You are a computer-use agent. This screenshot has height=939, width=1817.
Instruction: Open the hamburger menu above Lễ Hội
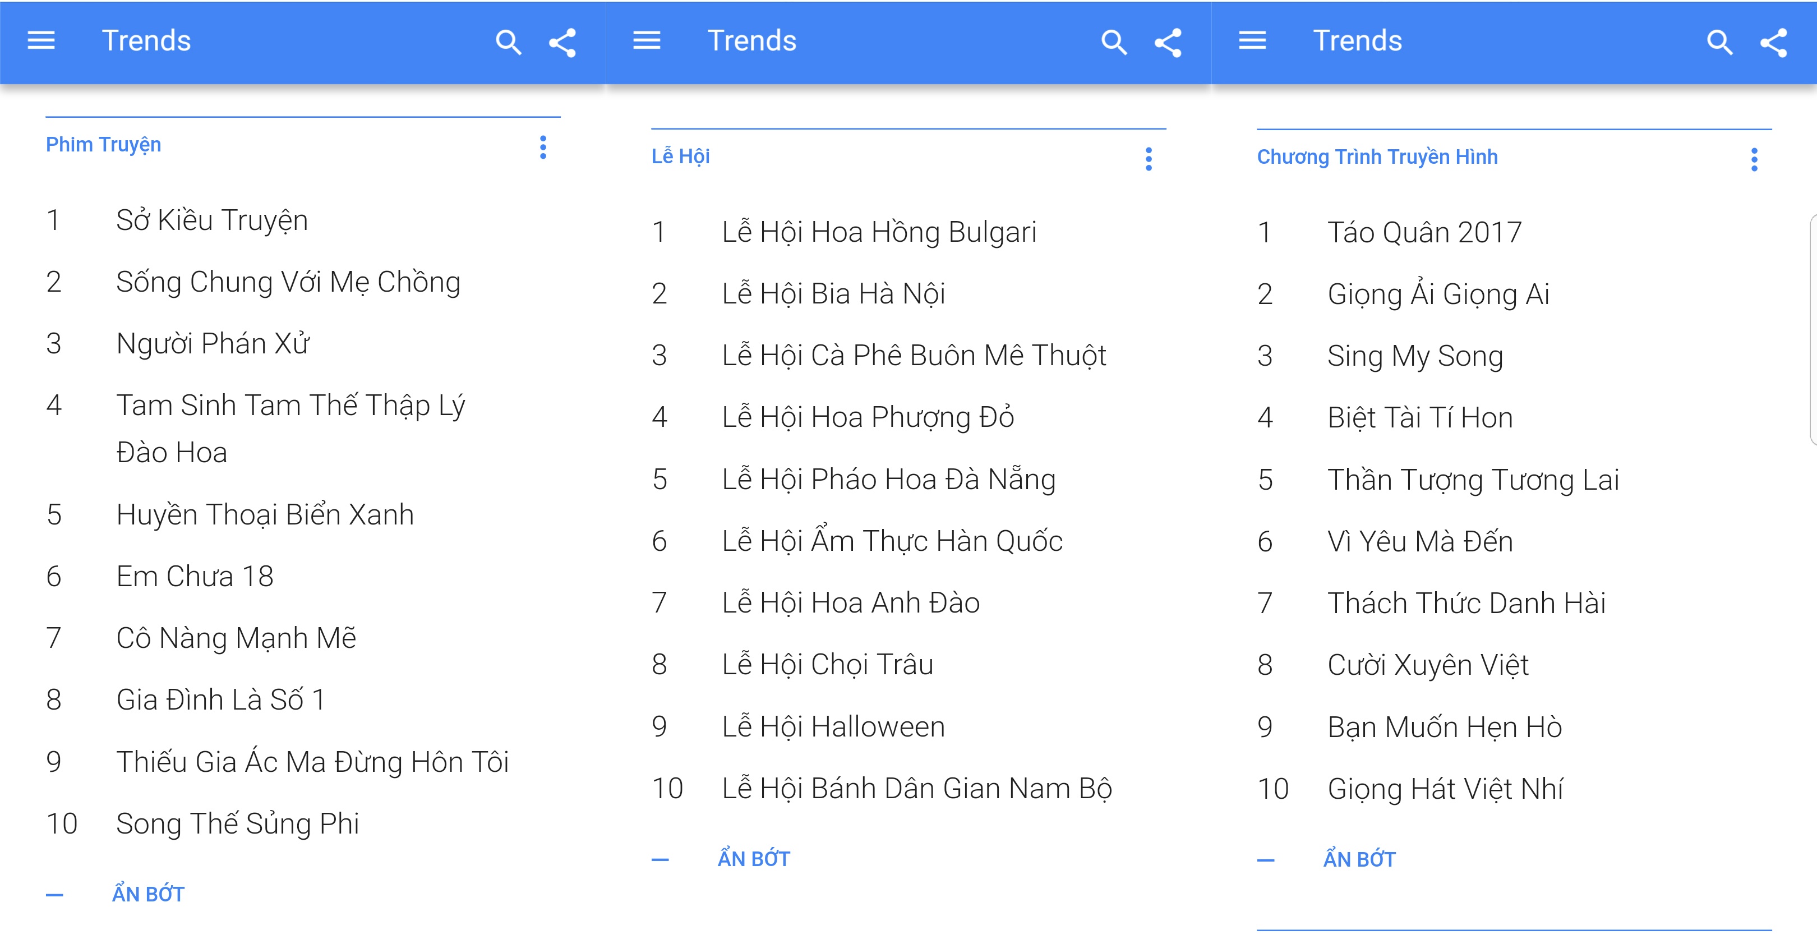tap(646, 40)
